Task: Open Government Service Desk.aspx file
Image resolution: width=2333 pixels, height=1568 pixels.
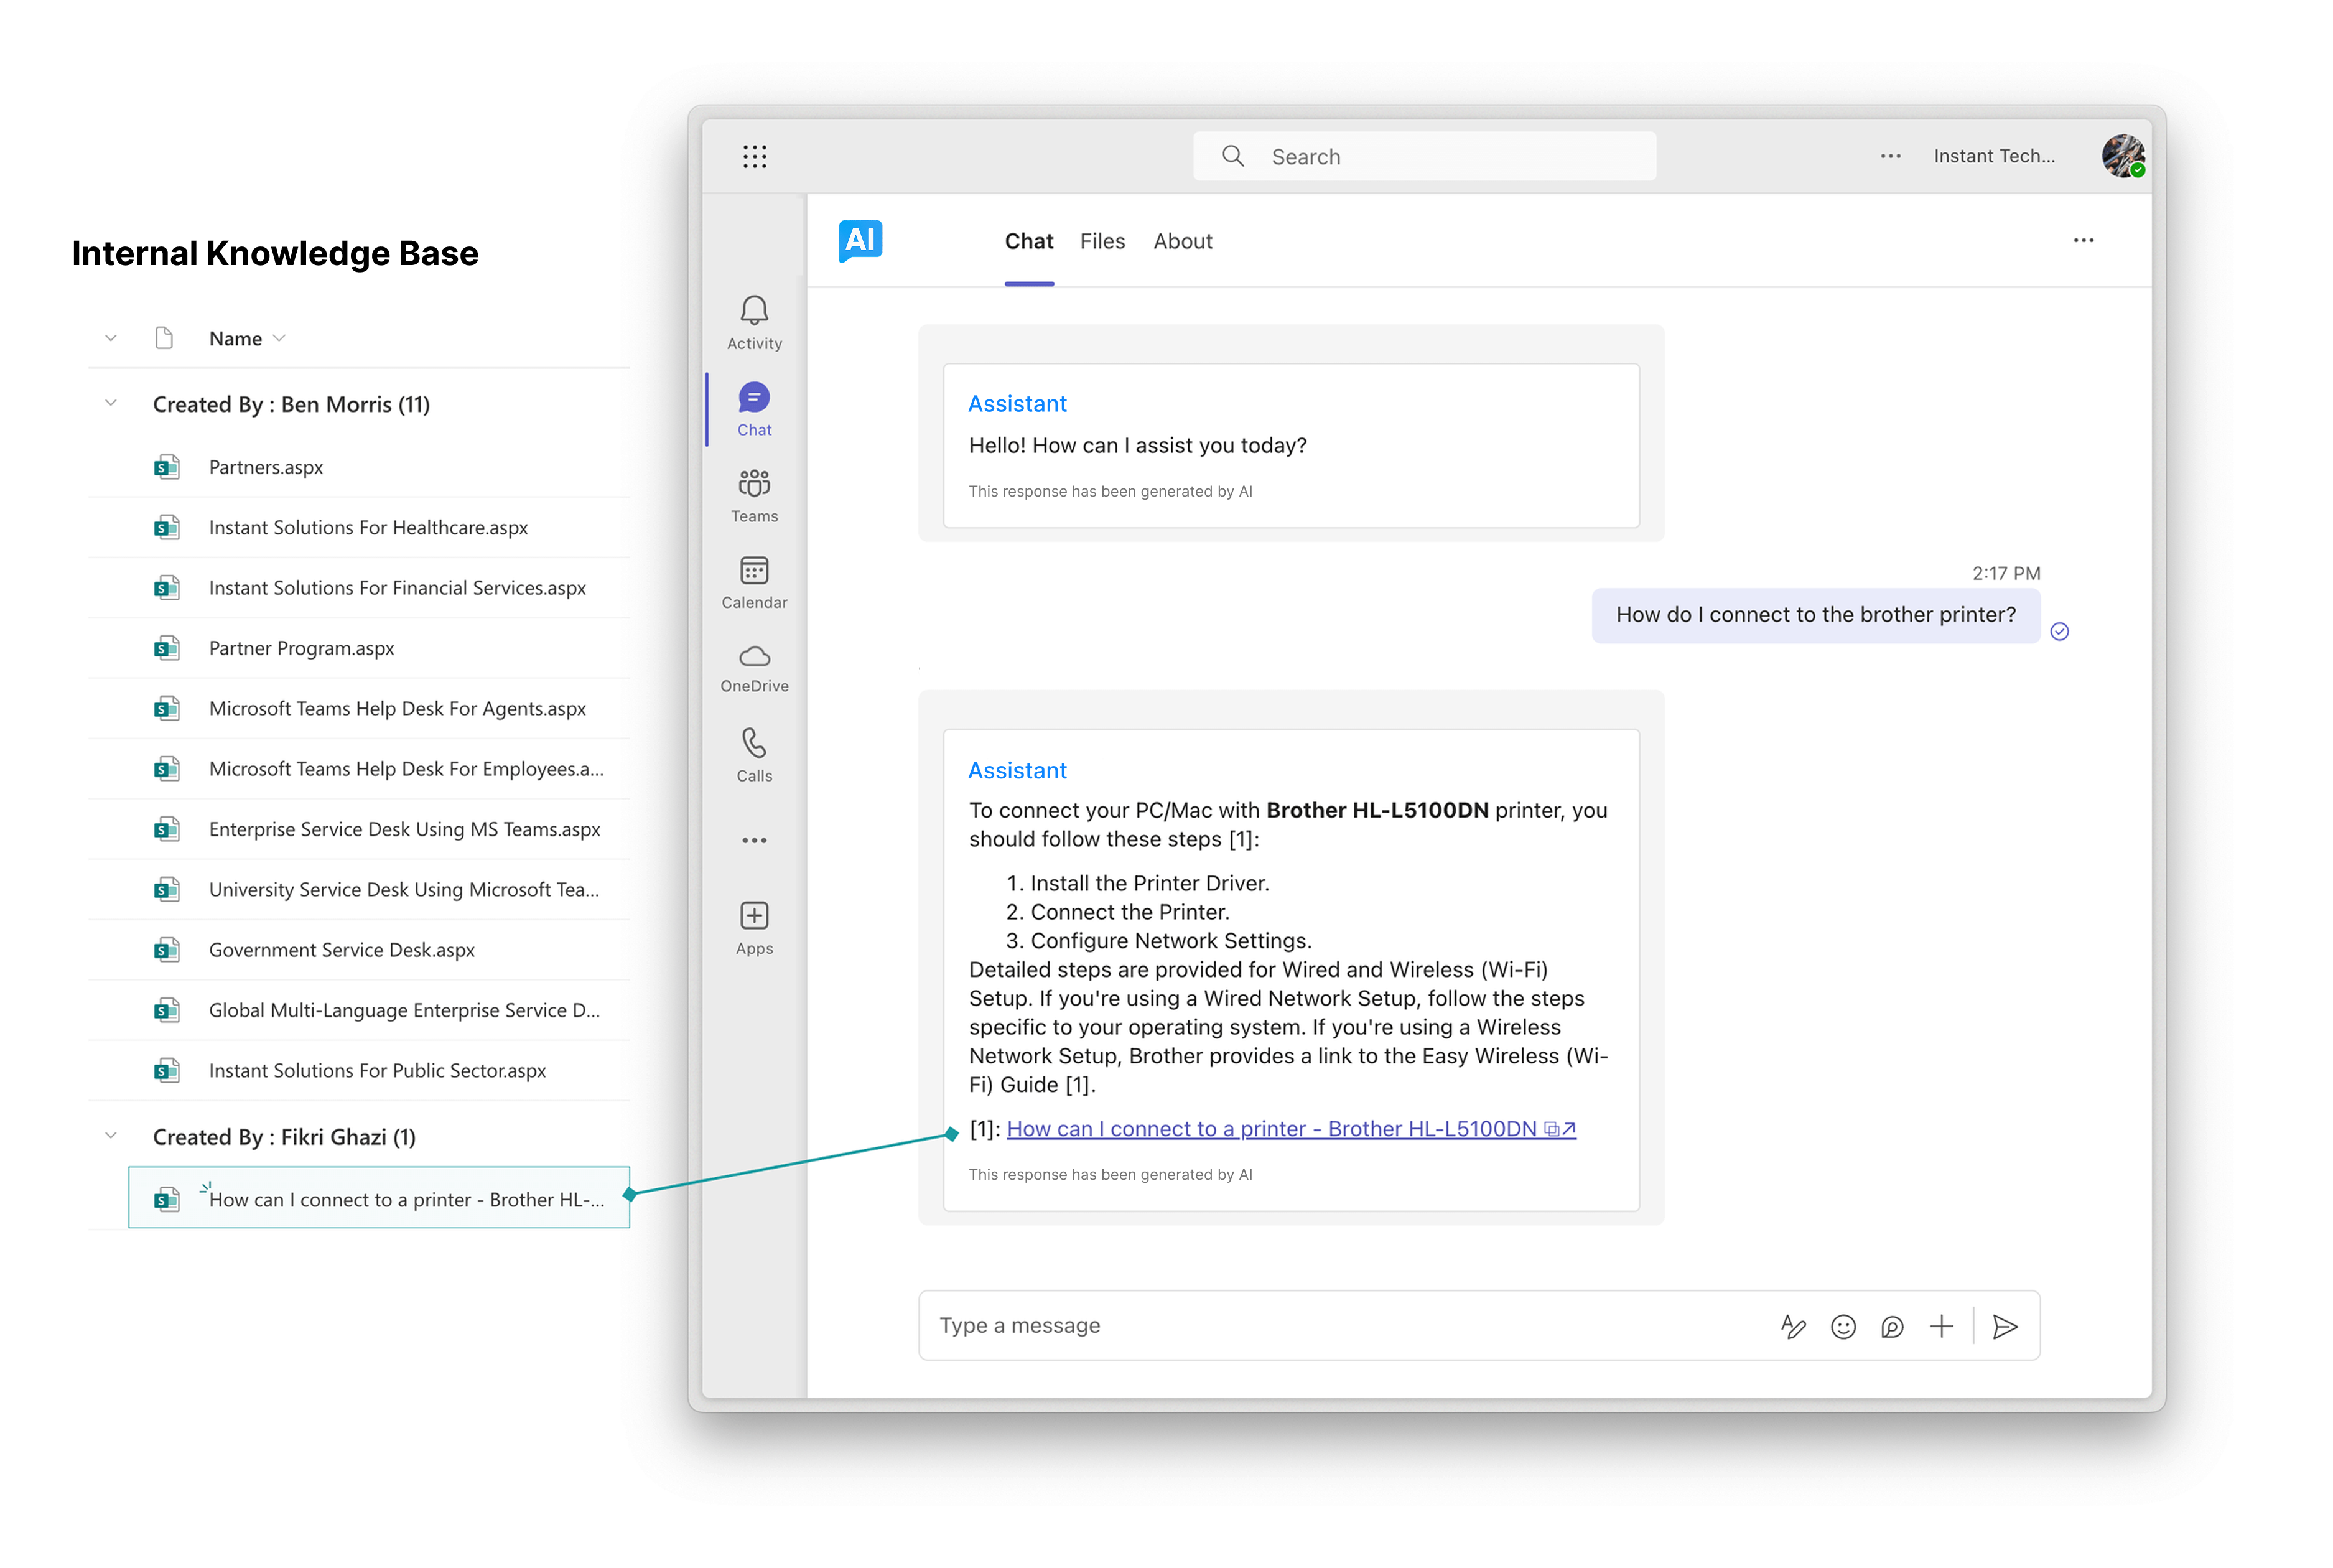Action: (341, 949)
